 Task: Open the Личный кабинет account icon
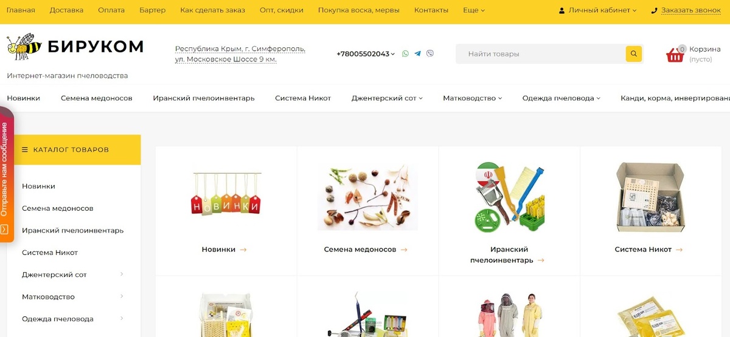click(561, 10)
